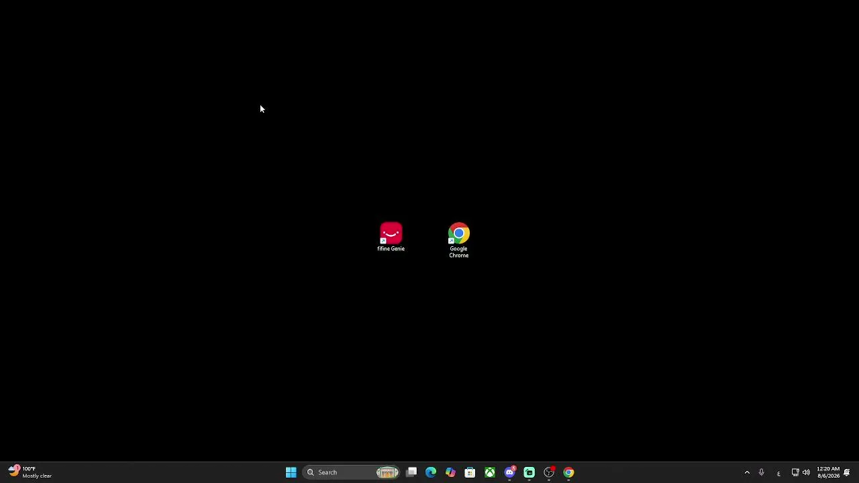
Task: Open the weather widget showing 100°F
Action: (x=30, y=472)
